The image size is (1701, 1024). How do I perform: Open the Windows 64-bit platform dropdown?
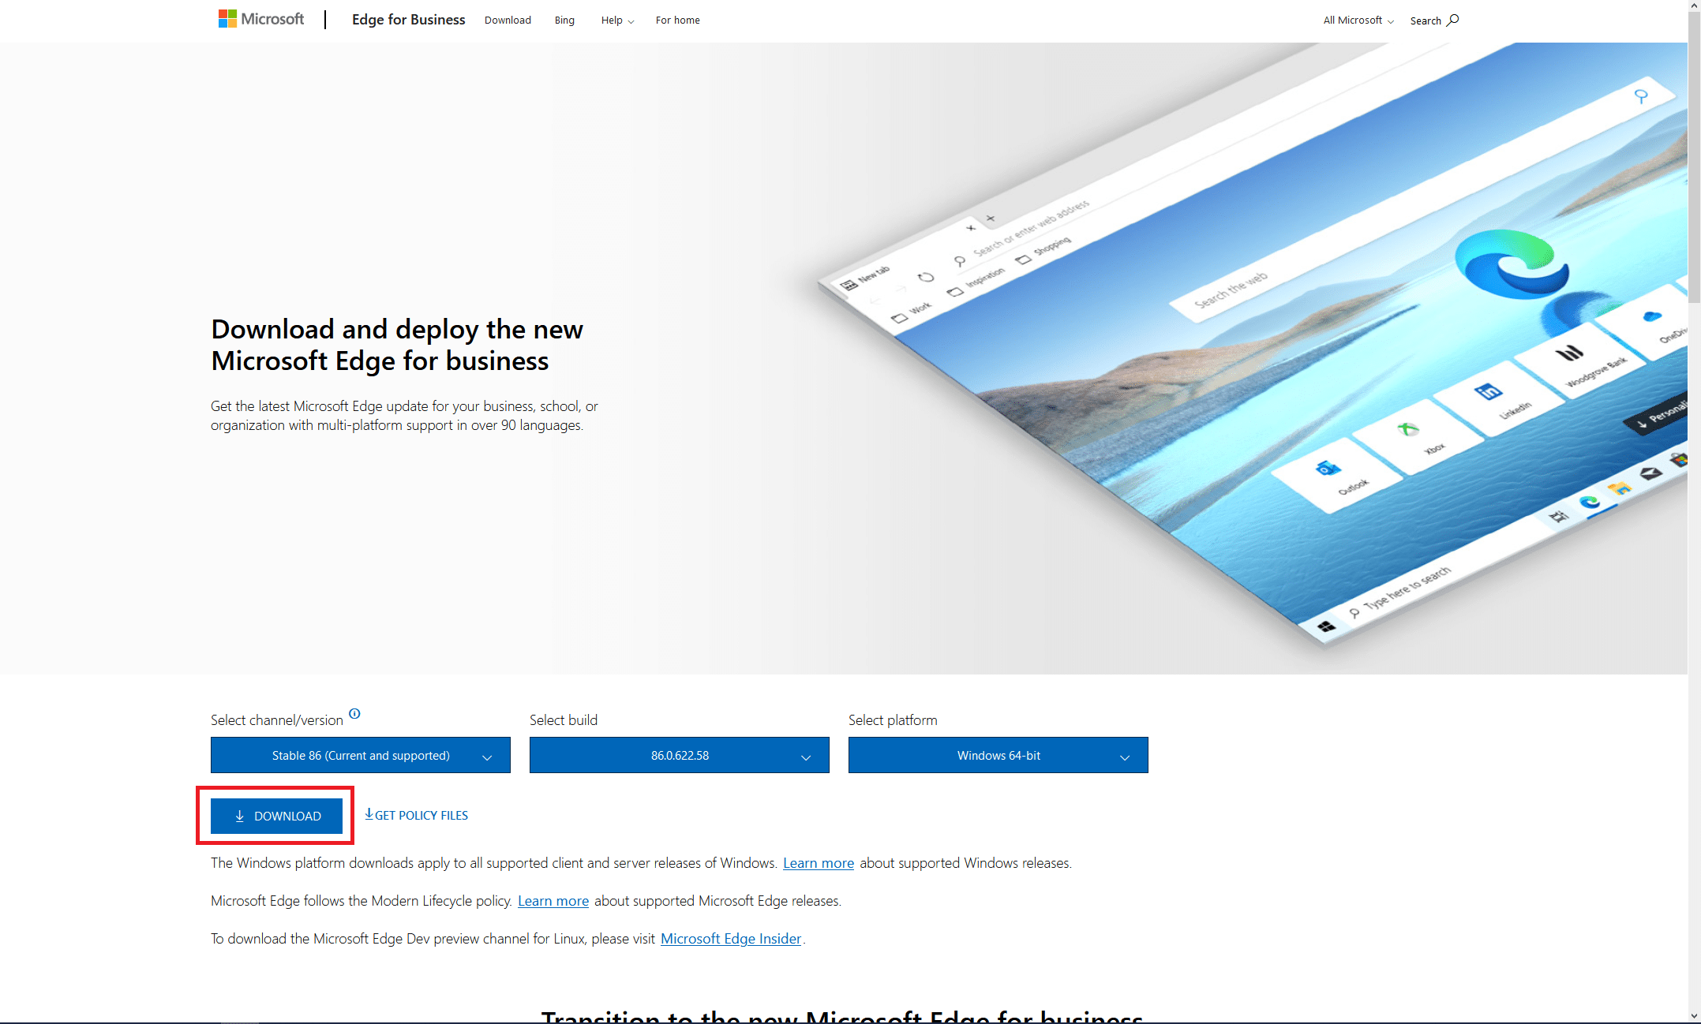pos(998,755)
